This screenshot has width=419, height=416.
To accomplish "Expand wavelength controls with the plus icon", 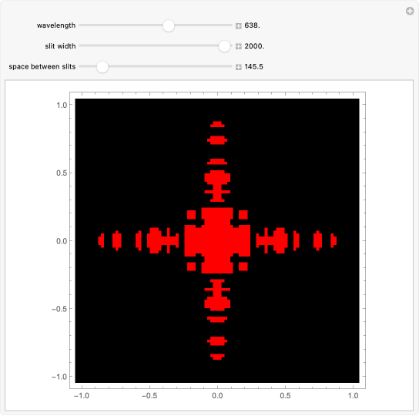I will click(238, 25).
